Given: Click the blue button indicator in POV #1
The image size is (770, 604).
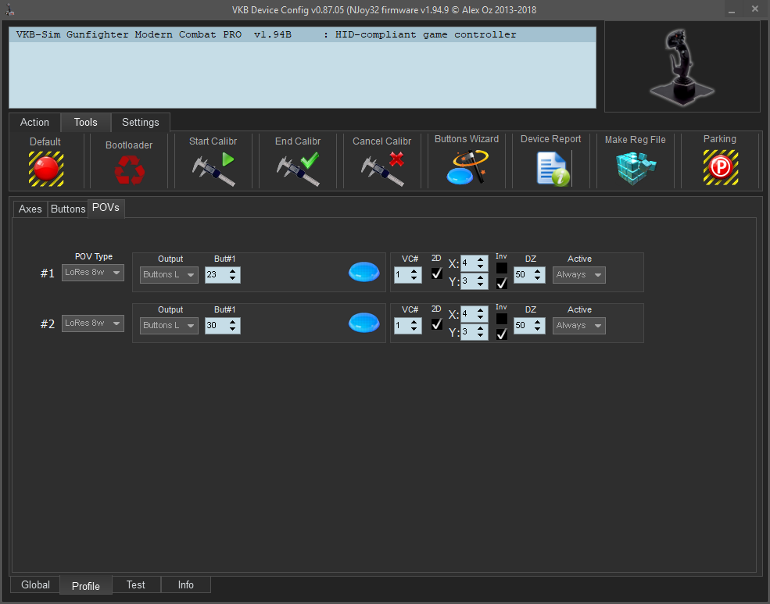Looking at the screenshot, I should coord(364,272).
